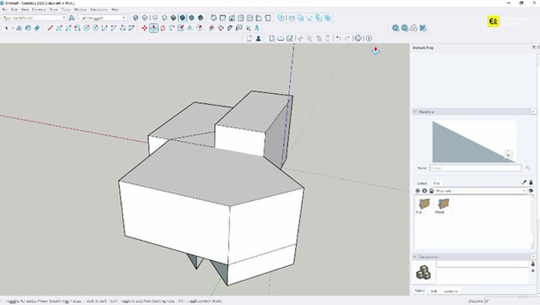Click the Distance measurement box
Image resolution: width=540 pixels, height=305 pixels.
tap(512, 301)
